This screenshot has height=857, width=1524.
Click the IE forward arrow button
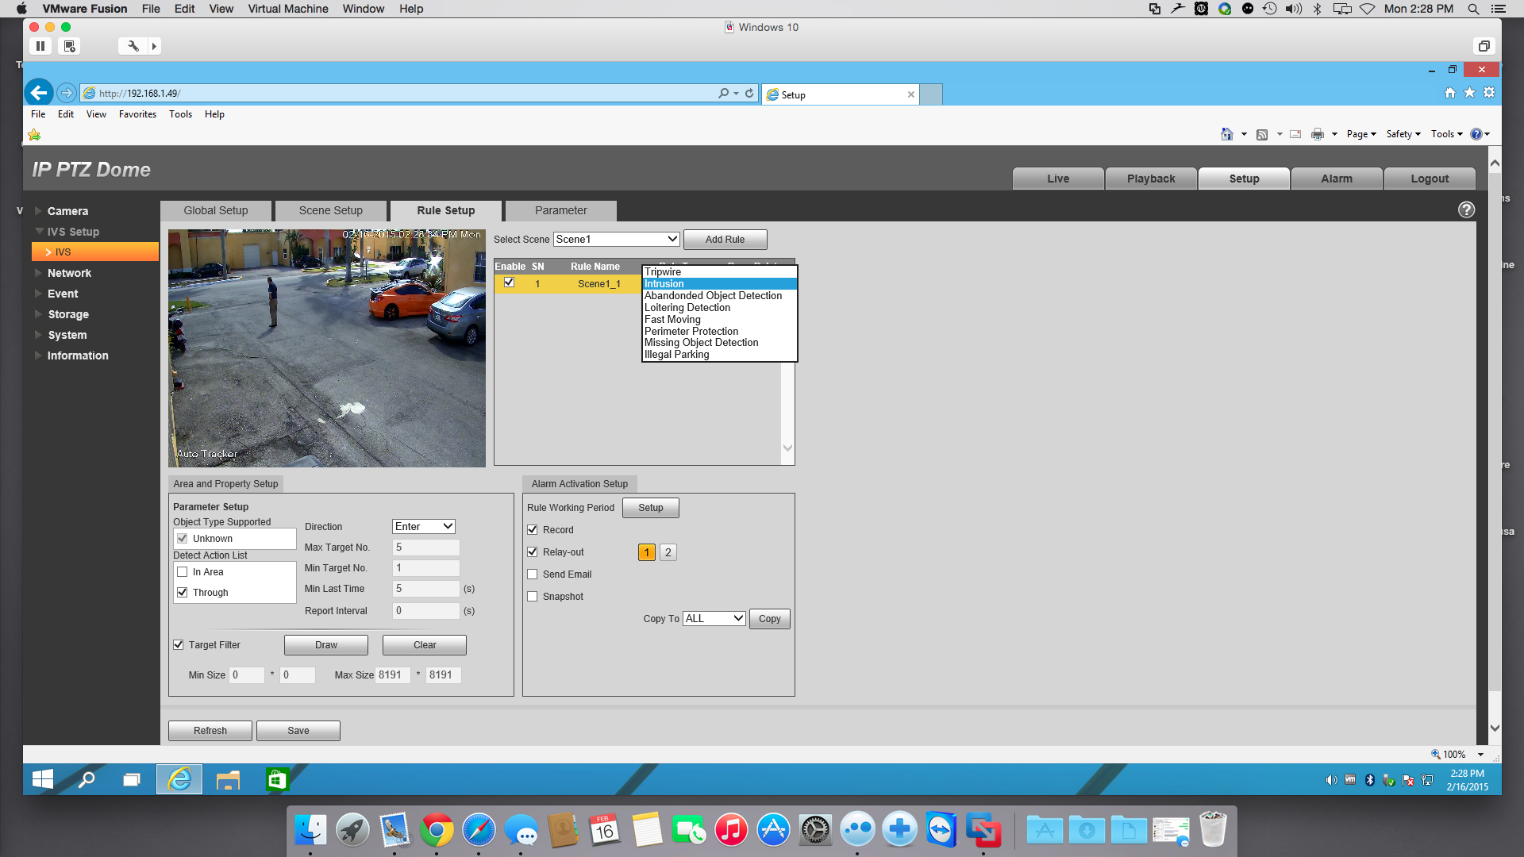click(67, 93)
